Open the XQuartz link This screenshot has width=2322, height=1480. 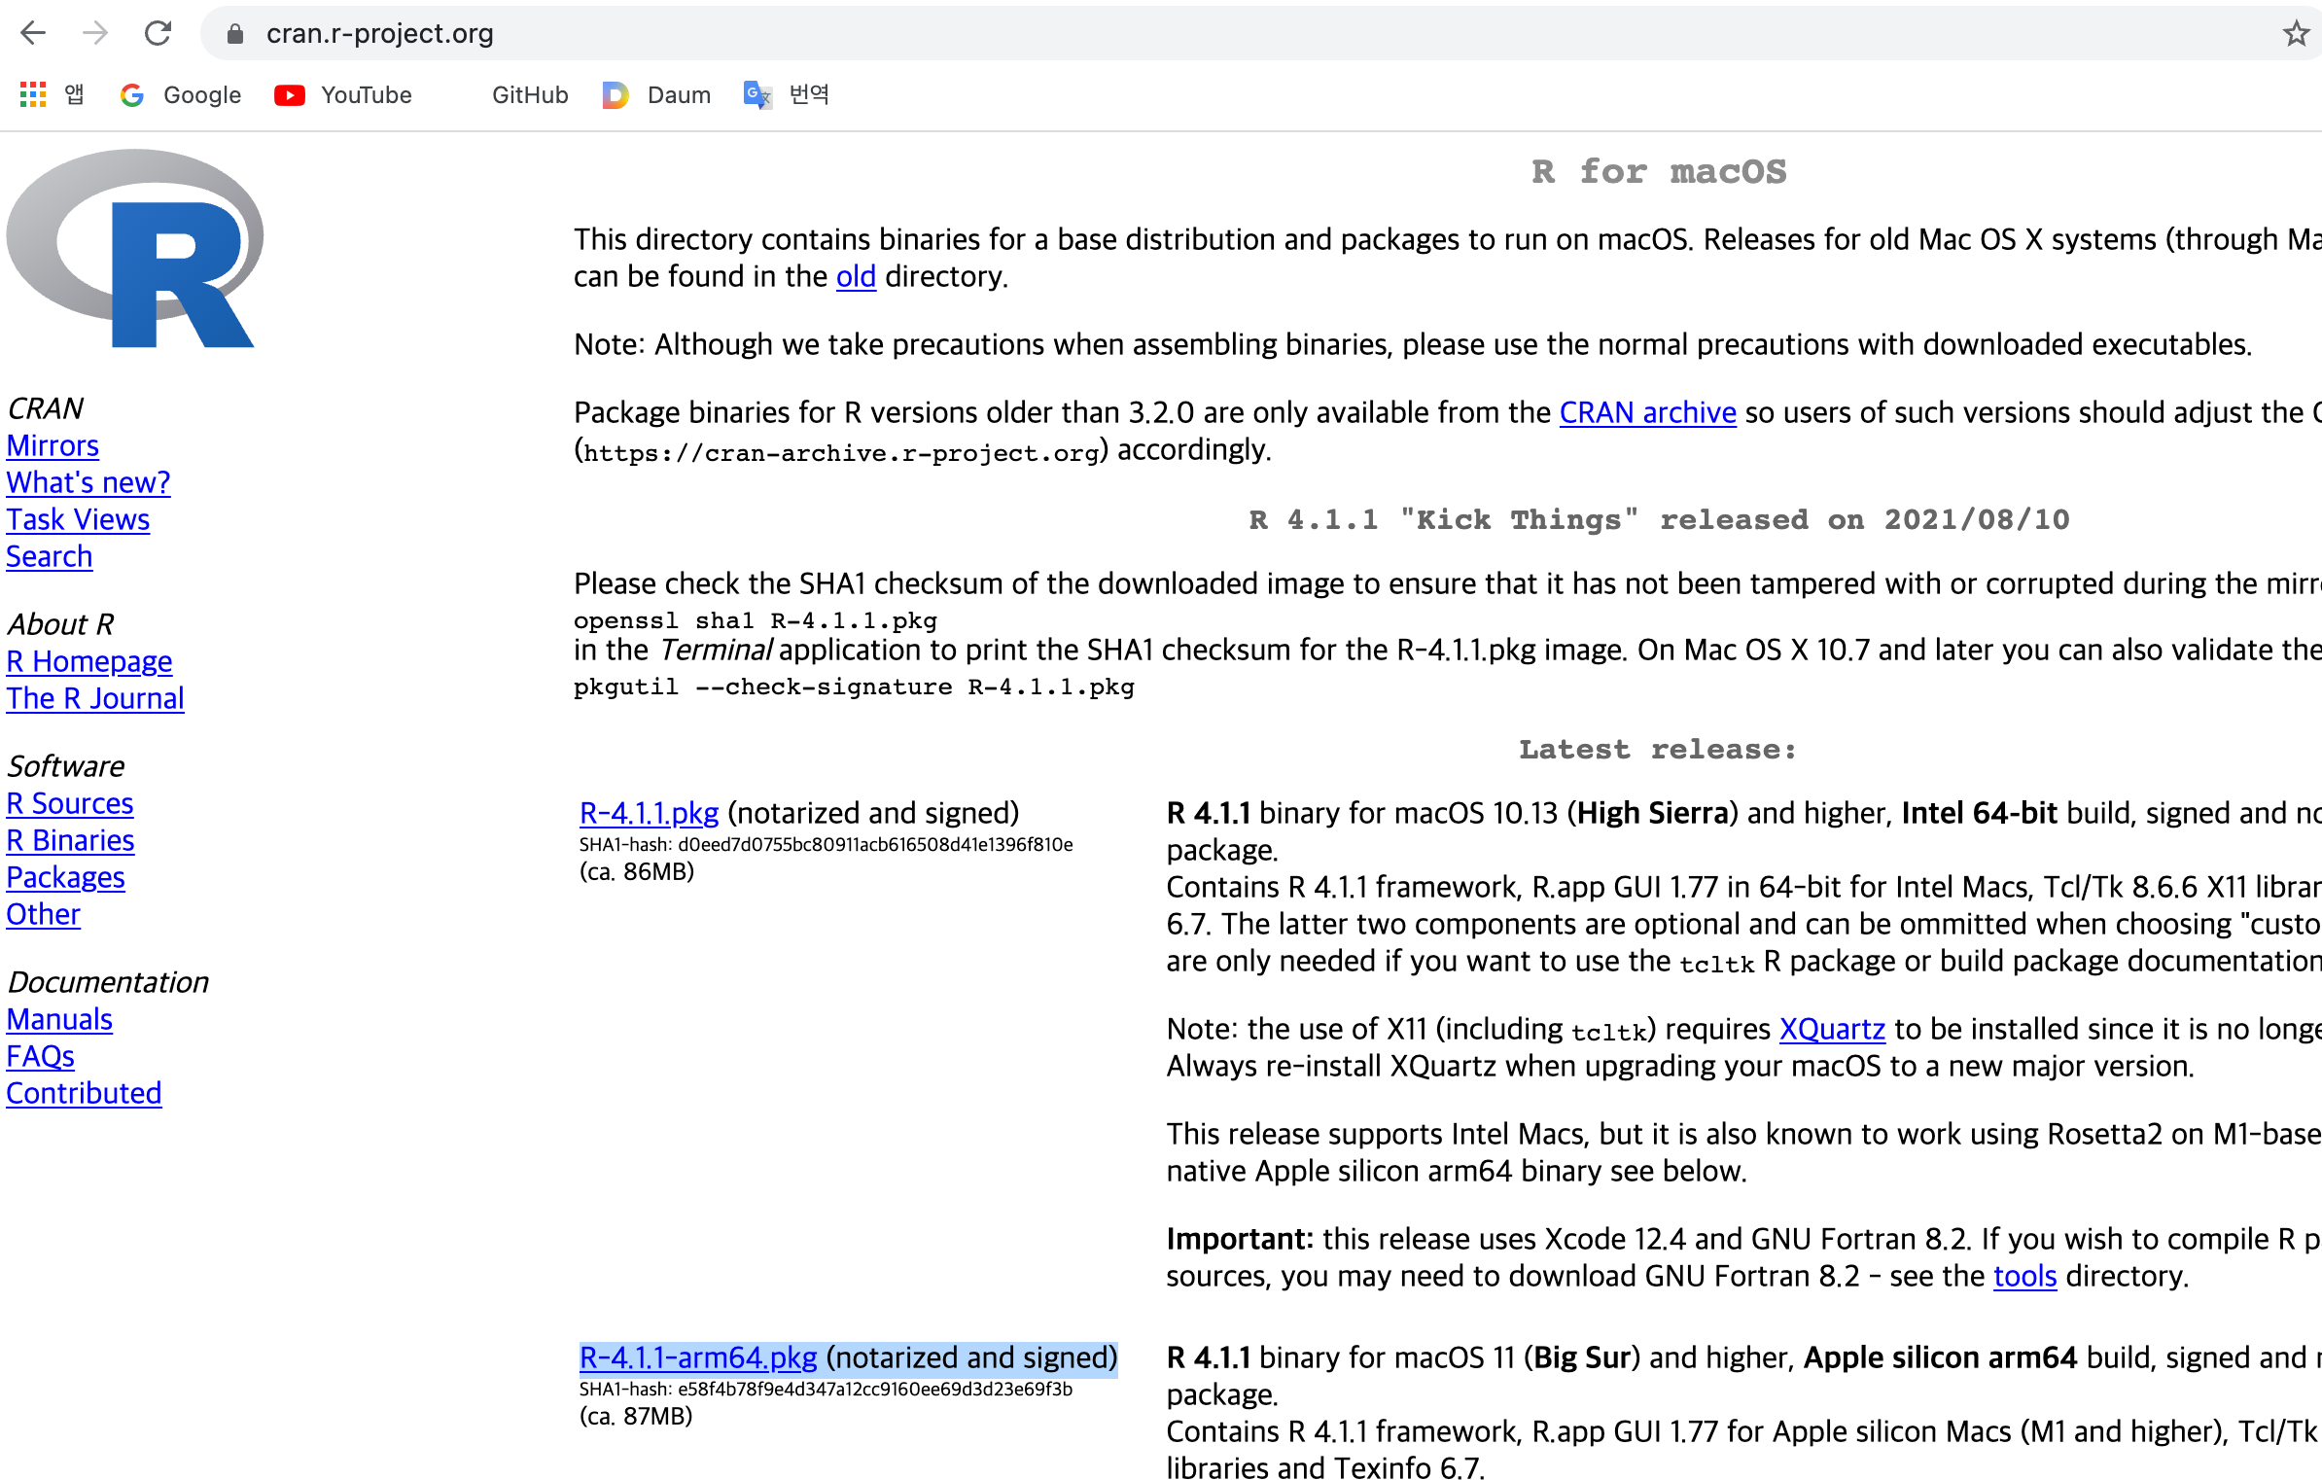coord(1831,1029)
